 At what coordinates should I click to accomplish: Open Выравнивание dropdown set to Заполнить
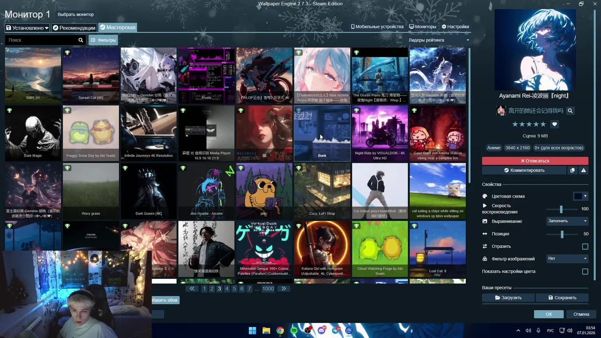click(567, 221)
